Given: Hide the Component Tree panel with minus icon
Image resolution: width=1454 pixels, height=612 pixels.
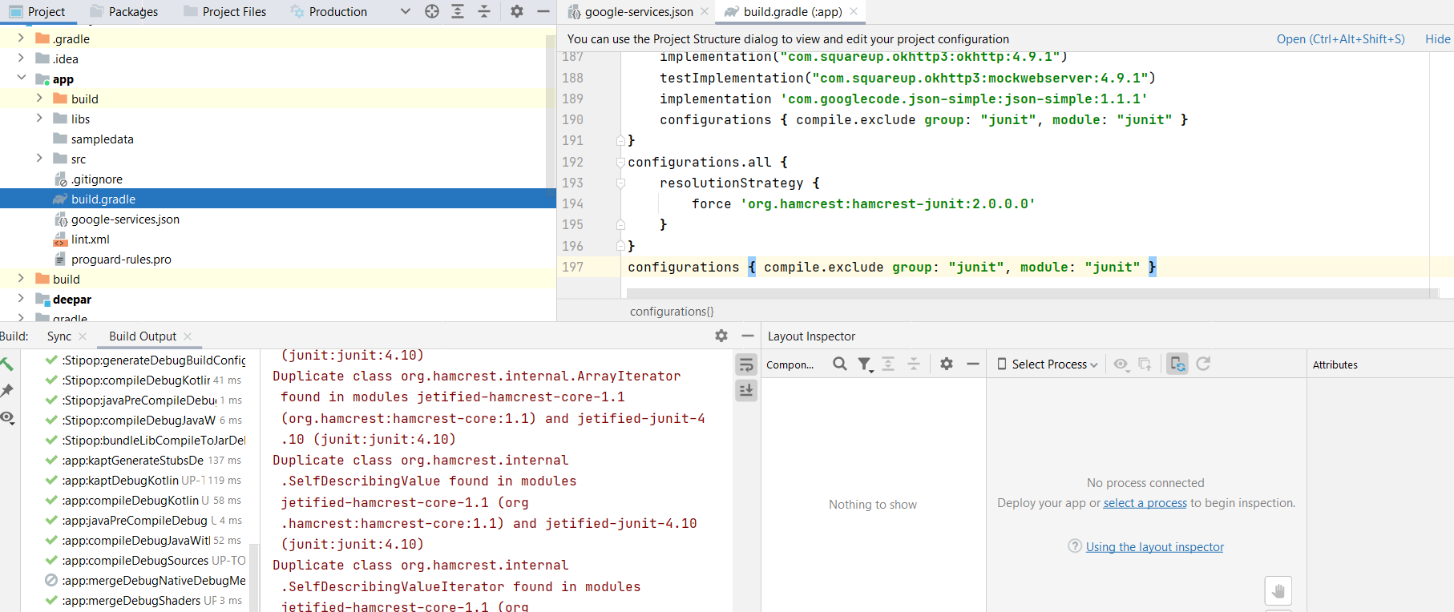Looking at the screenshot, I should tap(973, 364).
